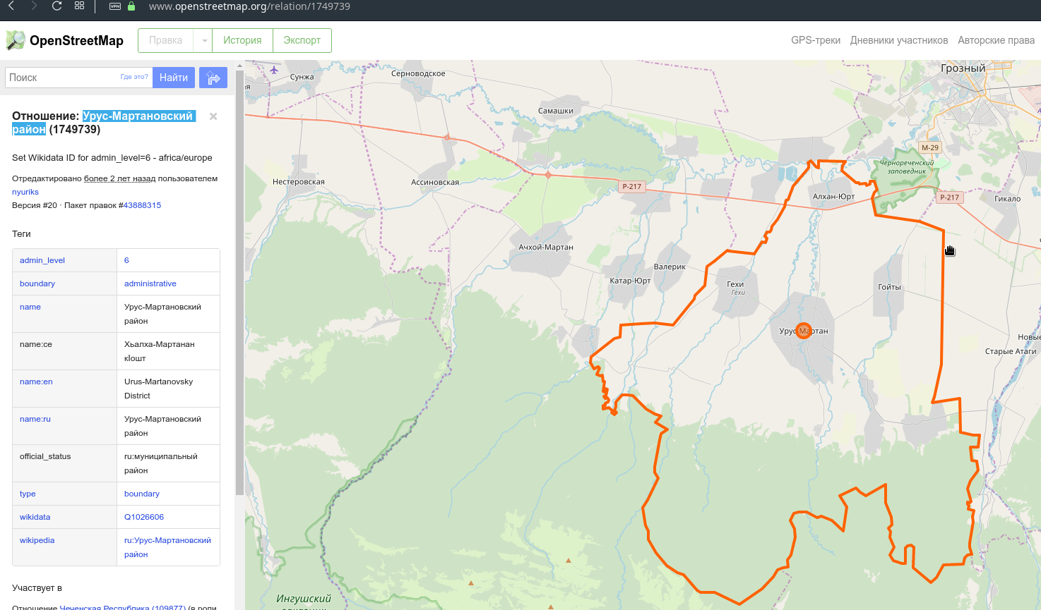
Task: Open directions with the route arrow icon
Action: click(213, 78)
